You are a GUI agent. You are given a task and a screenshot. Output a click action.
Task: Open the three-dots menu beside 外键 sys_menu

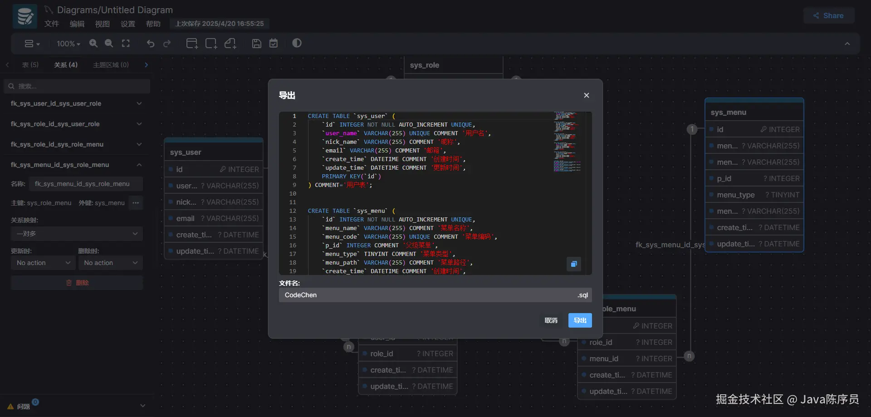pyautogui.click(x=136, y=203)
